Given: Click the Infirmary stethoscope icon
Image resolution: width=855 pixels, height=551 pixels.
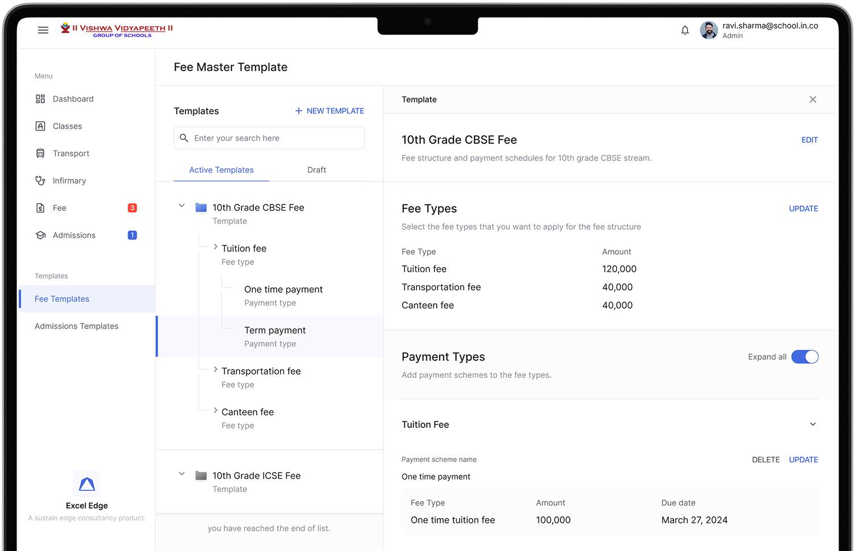Looking at the screenshot, I should pyautogui.click(x=40, y=181).
